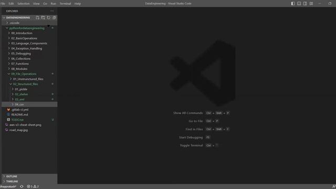This screenshot has width=336, height=189.
Task: Click the Synchronize Changes status icon
Action: (x=22, y=186)
